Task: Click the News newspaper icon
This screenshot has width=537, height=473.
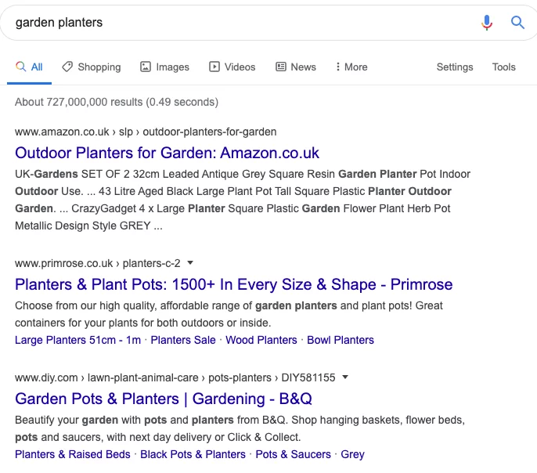Action: [x=281, y=67]
